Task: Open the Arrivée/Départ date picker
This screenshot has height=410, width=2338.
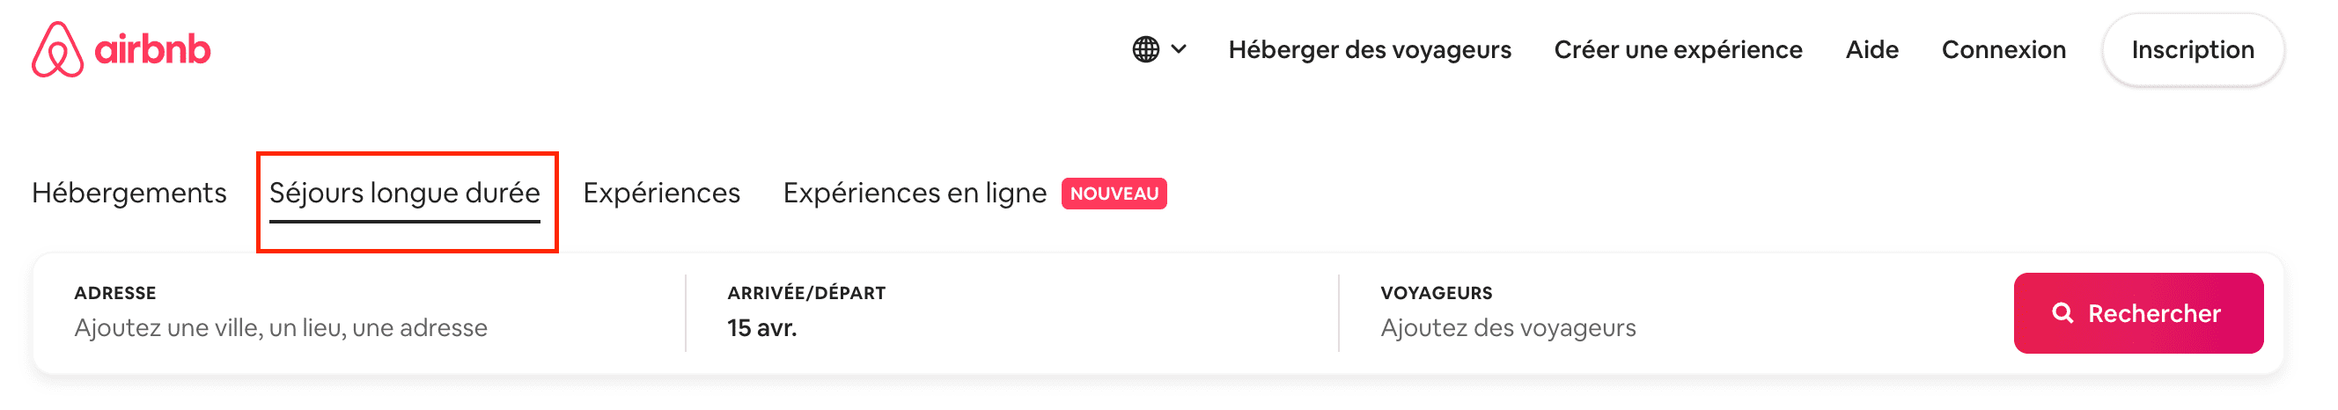Action: 1012,313
